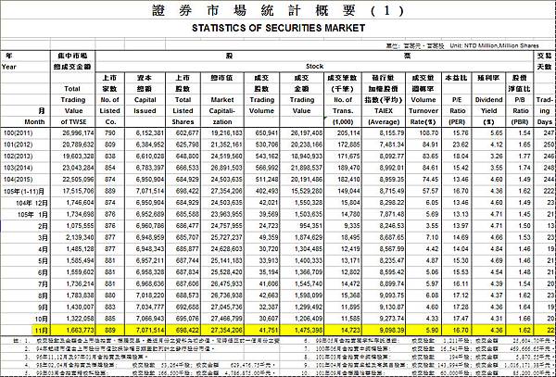Select the row label "100(2011)"

tap(19, 132)
